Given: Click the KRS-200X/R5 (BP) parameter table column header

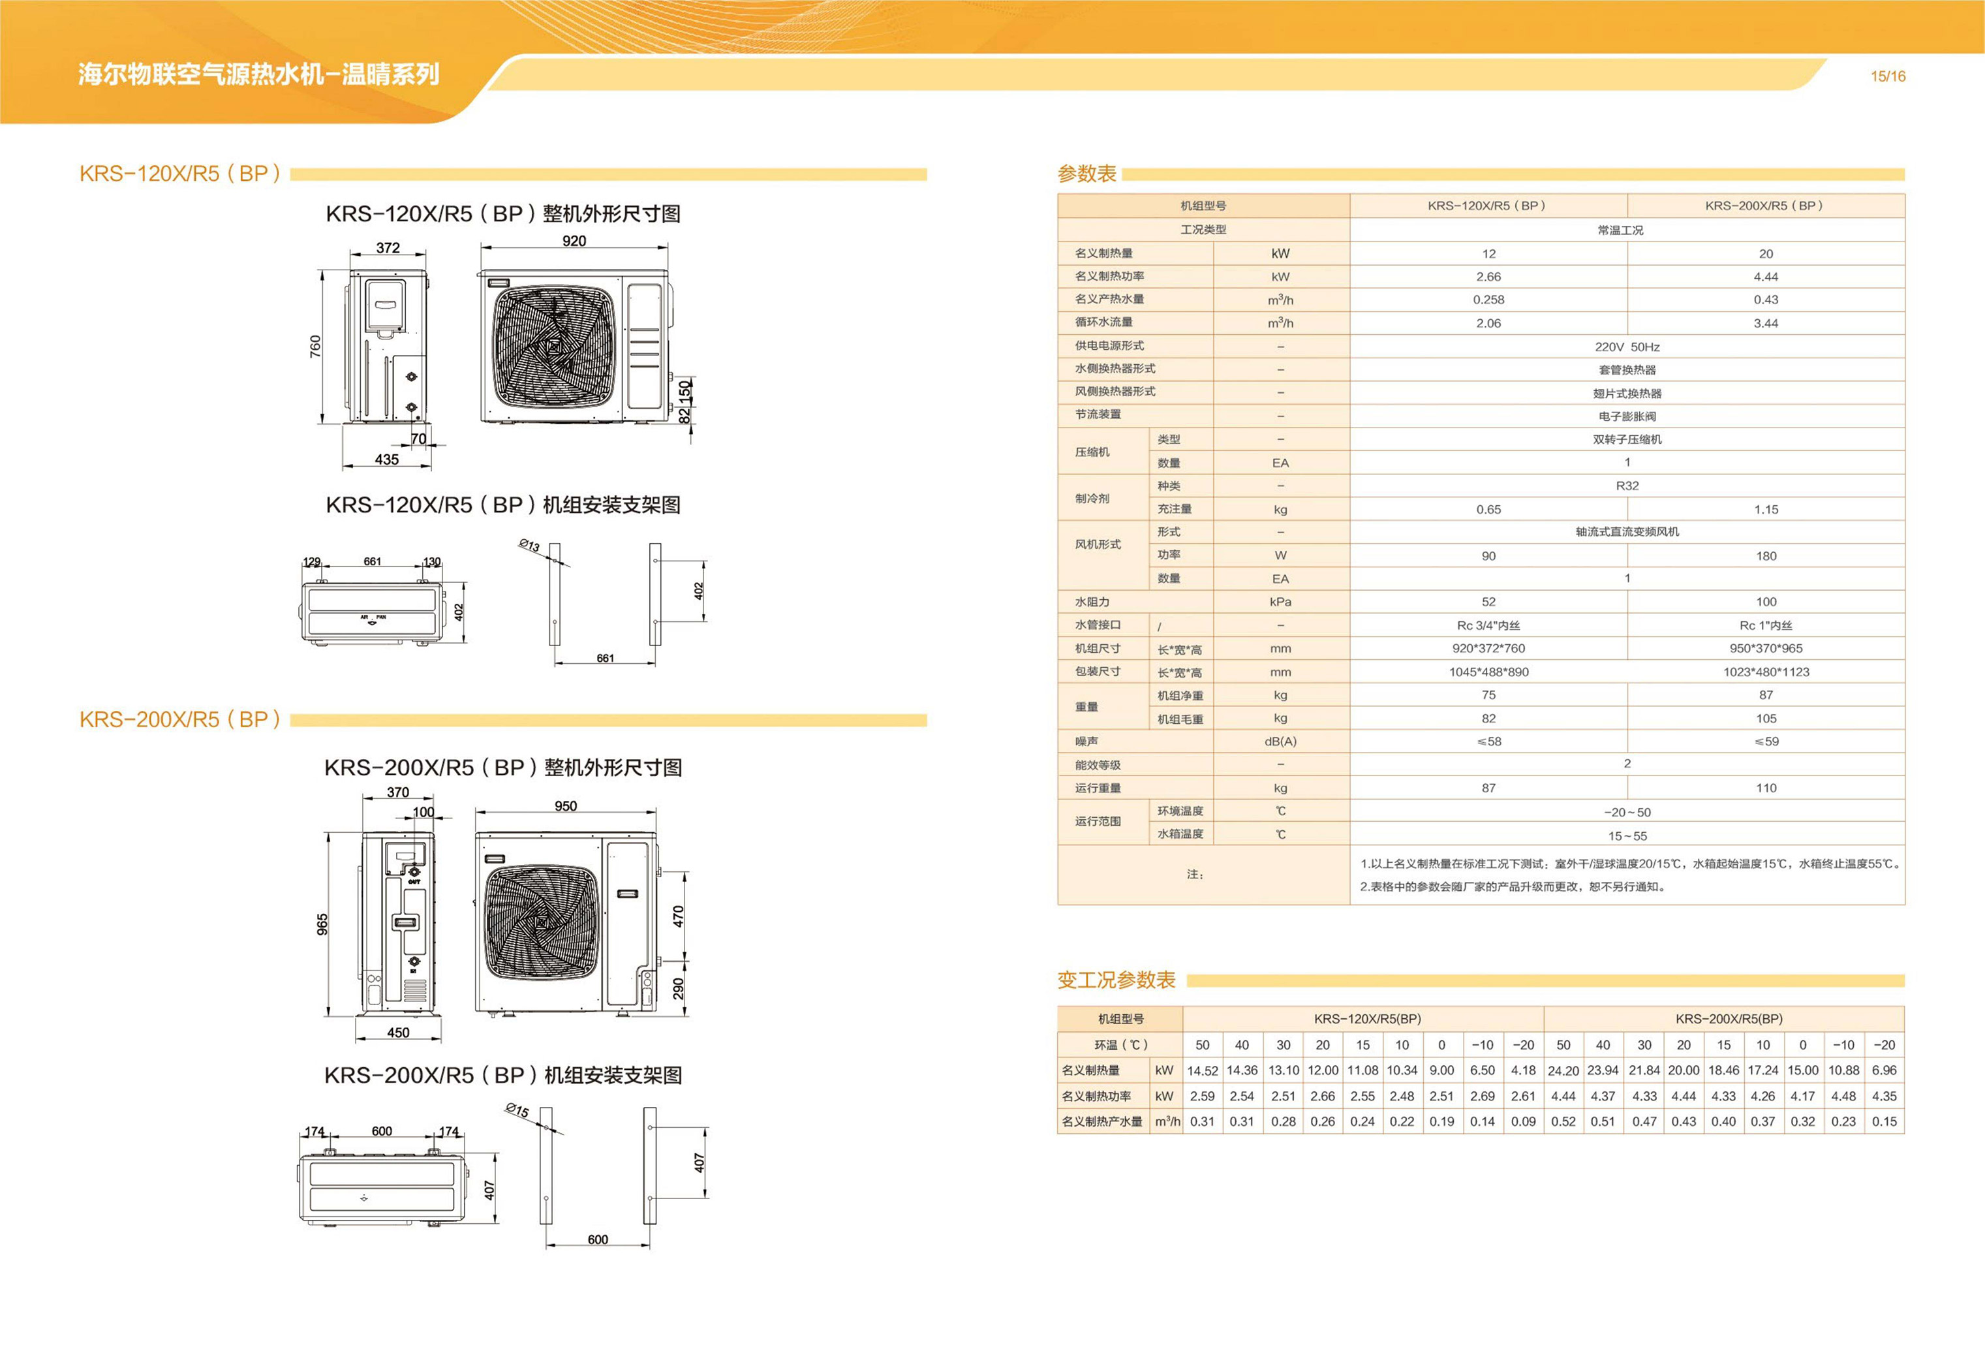Looking at the screenshot, I should [x=1764, y=206].
